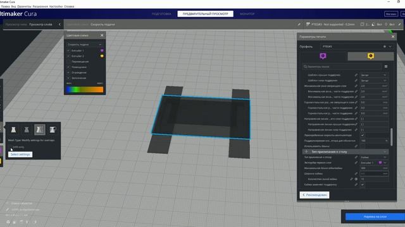Switch to the Preview stage tab
Screen dimensions: 405x227
click(205, 14)
